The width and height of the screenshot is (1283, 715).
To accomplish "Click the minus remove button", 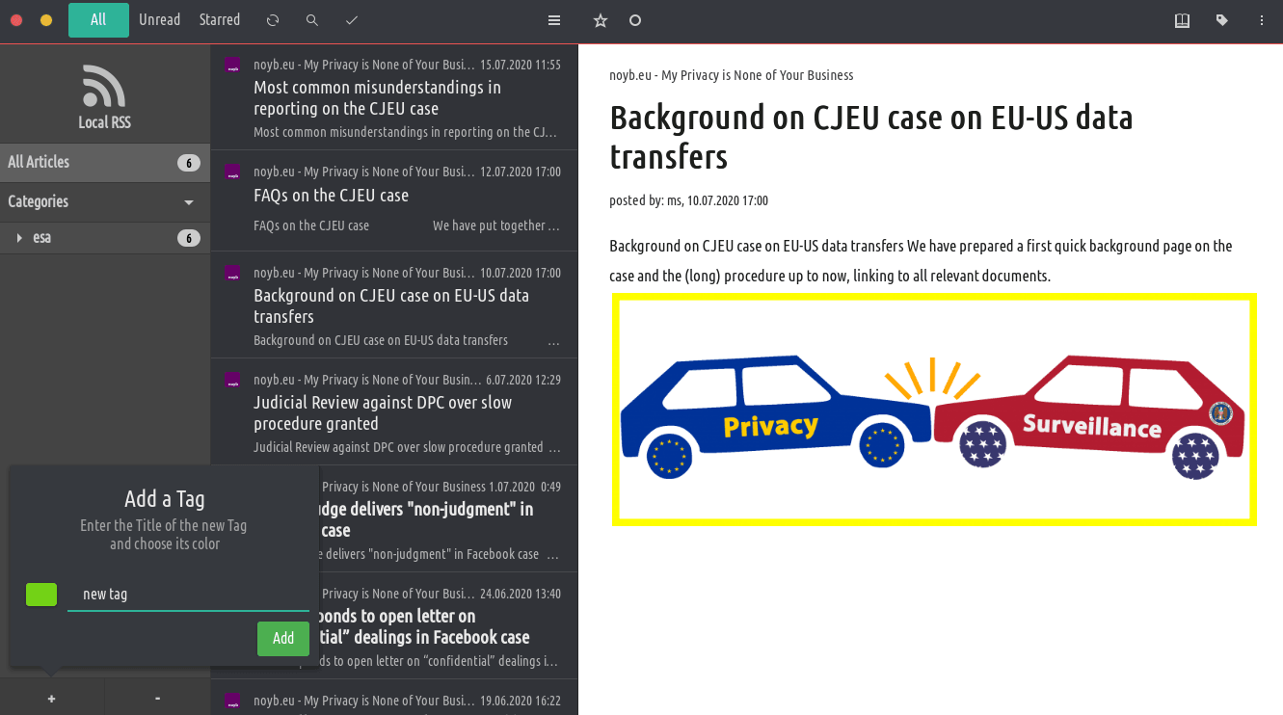I will 157,699.
